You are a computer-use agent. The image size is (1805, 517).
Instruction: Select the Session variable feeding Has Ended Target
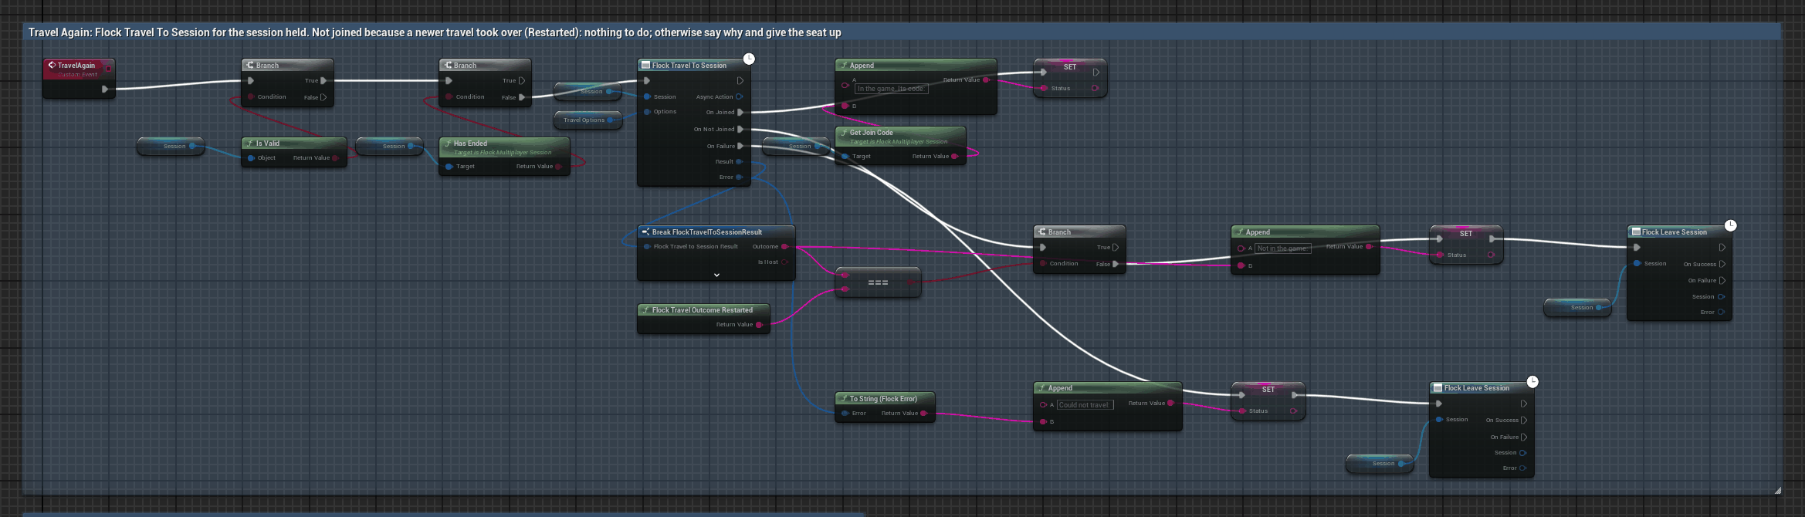pos(390,147)
